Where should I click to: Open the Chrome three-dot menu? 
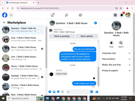tap(132, 8)
